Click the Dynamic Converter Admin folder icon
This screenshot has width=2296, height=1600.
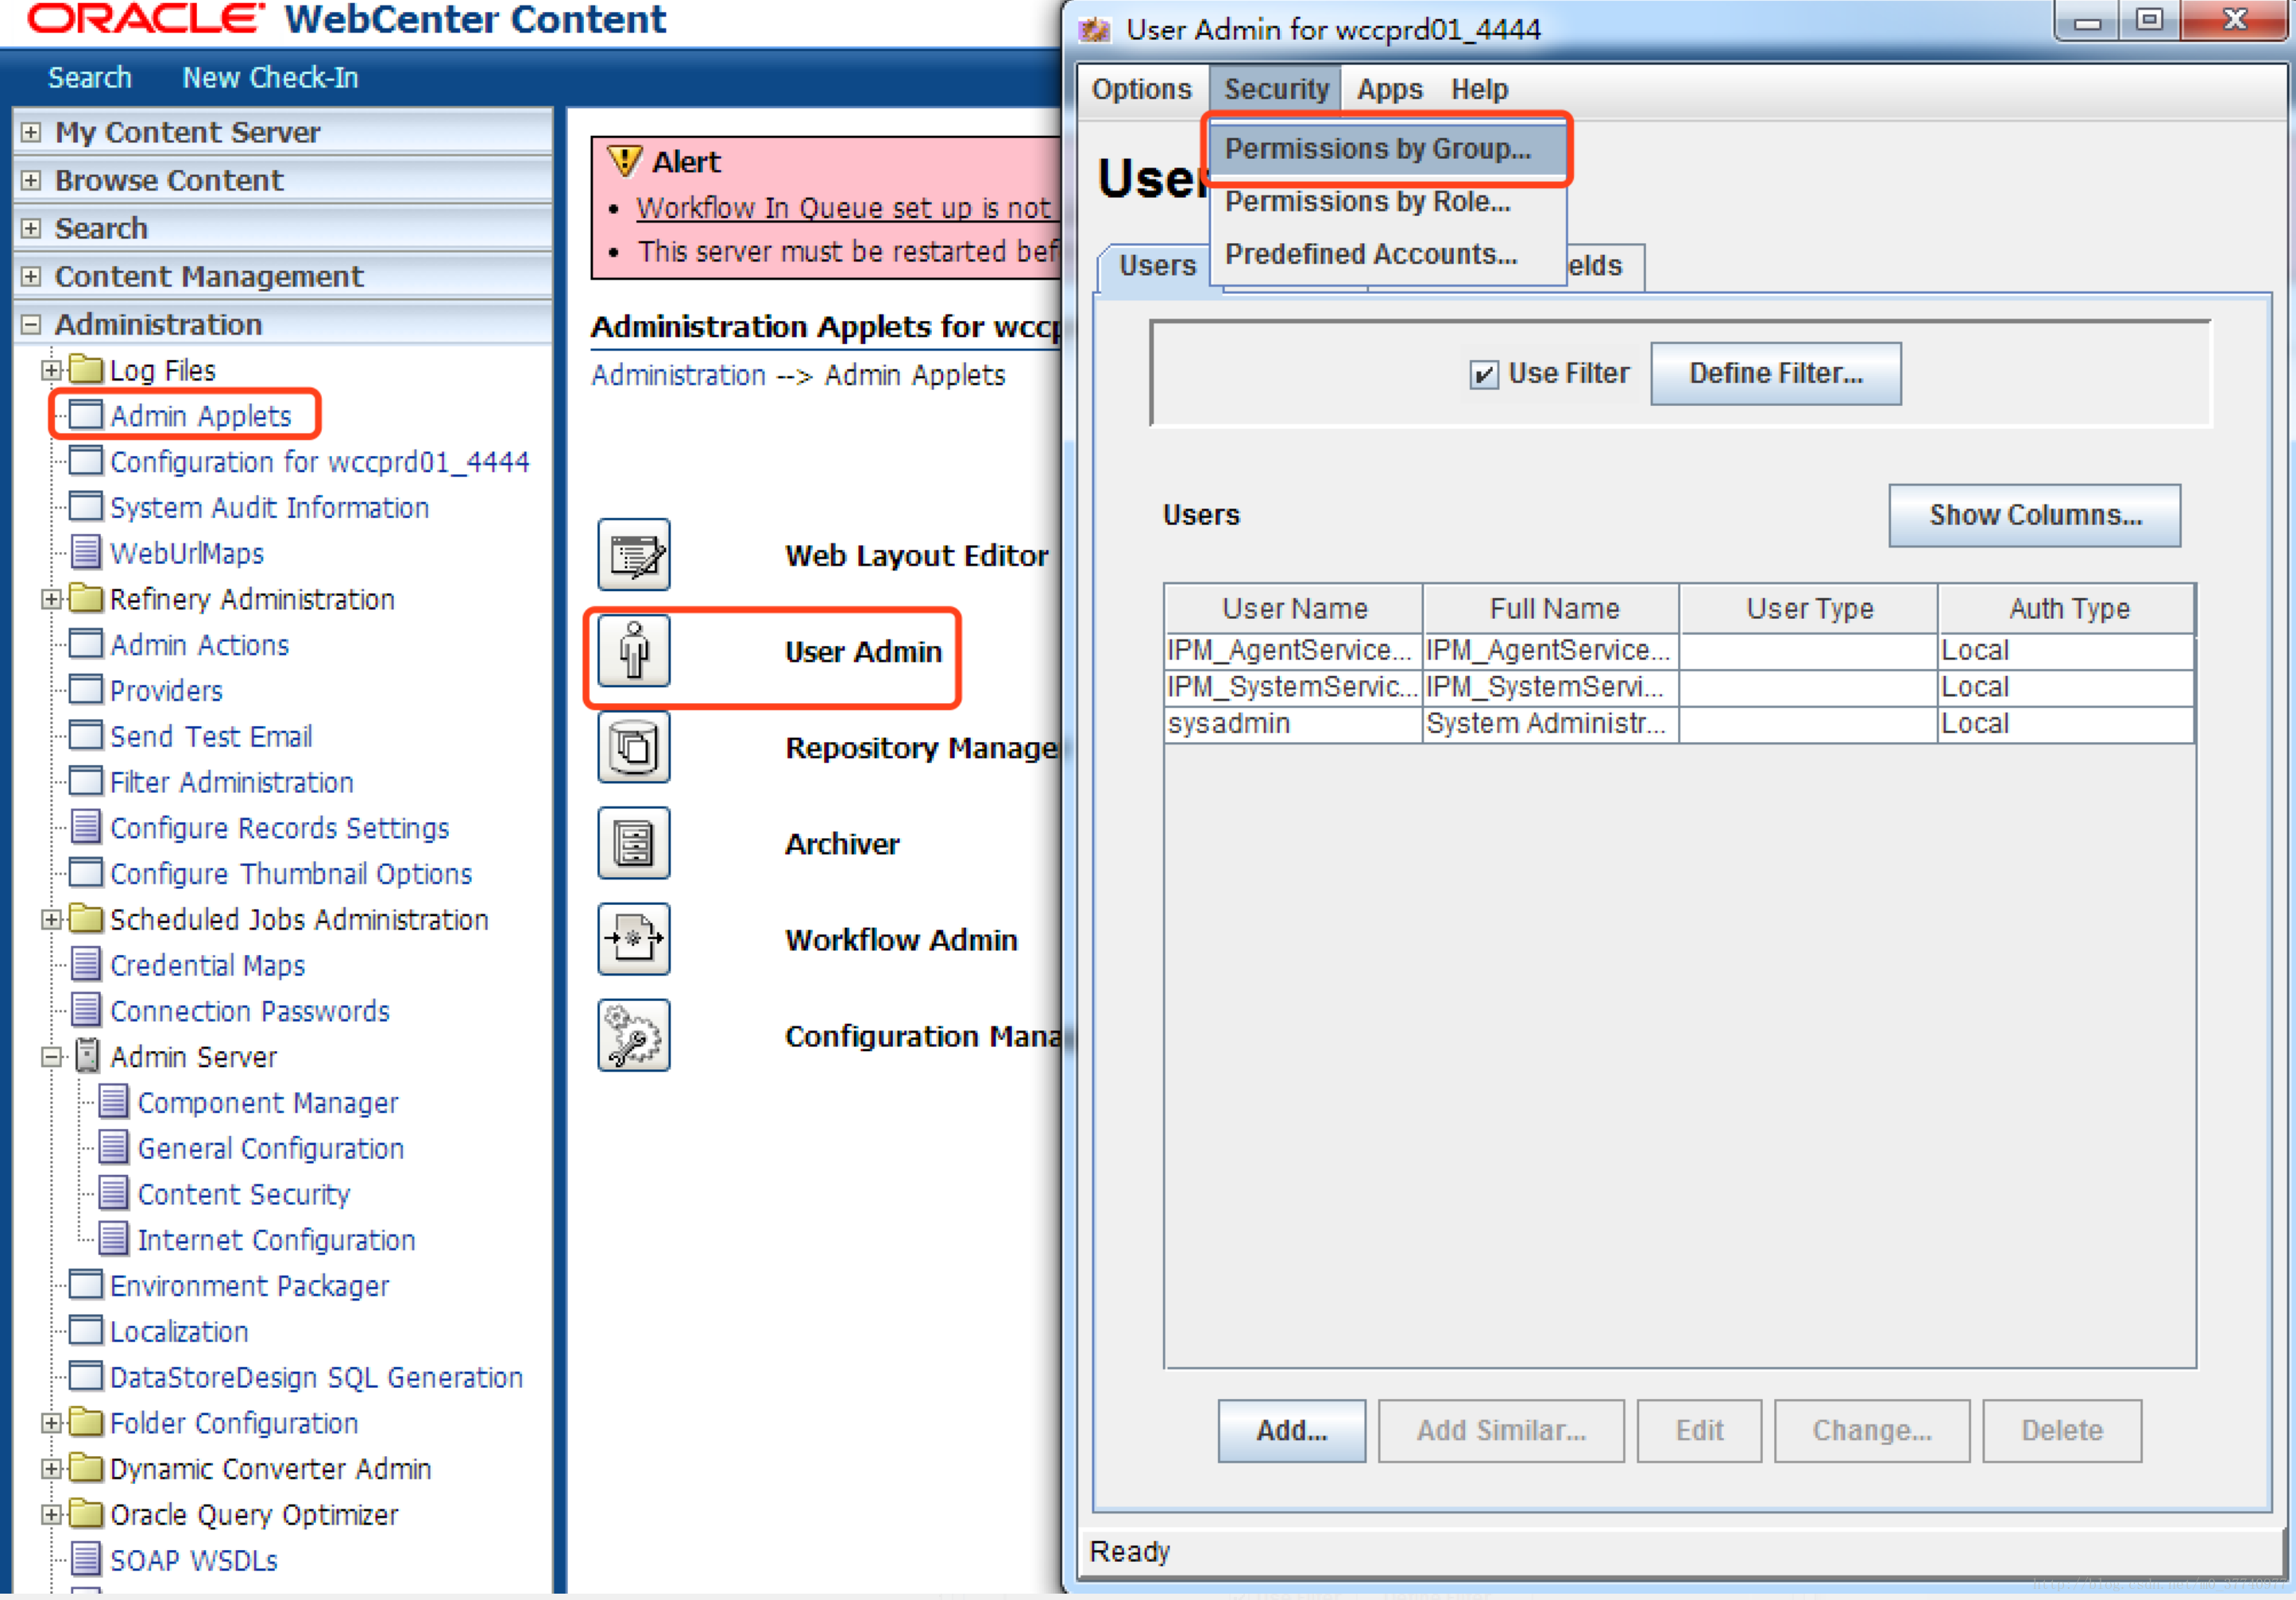pyautogui.click(x=86, y=1468)
